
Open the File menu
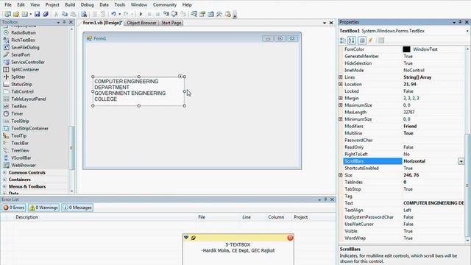click(8, 5)
